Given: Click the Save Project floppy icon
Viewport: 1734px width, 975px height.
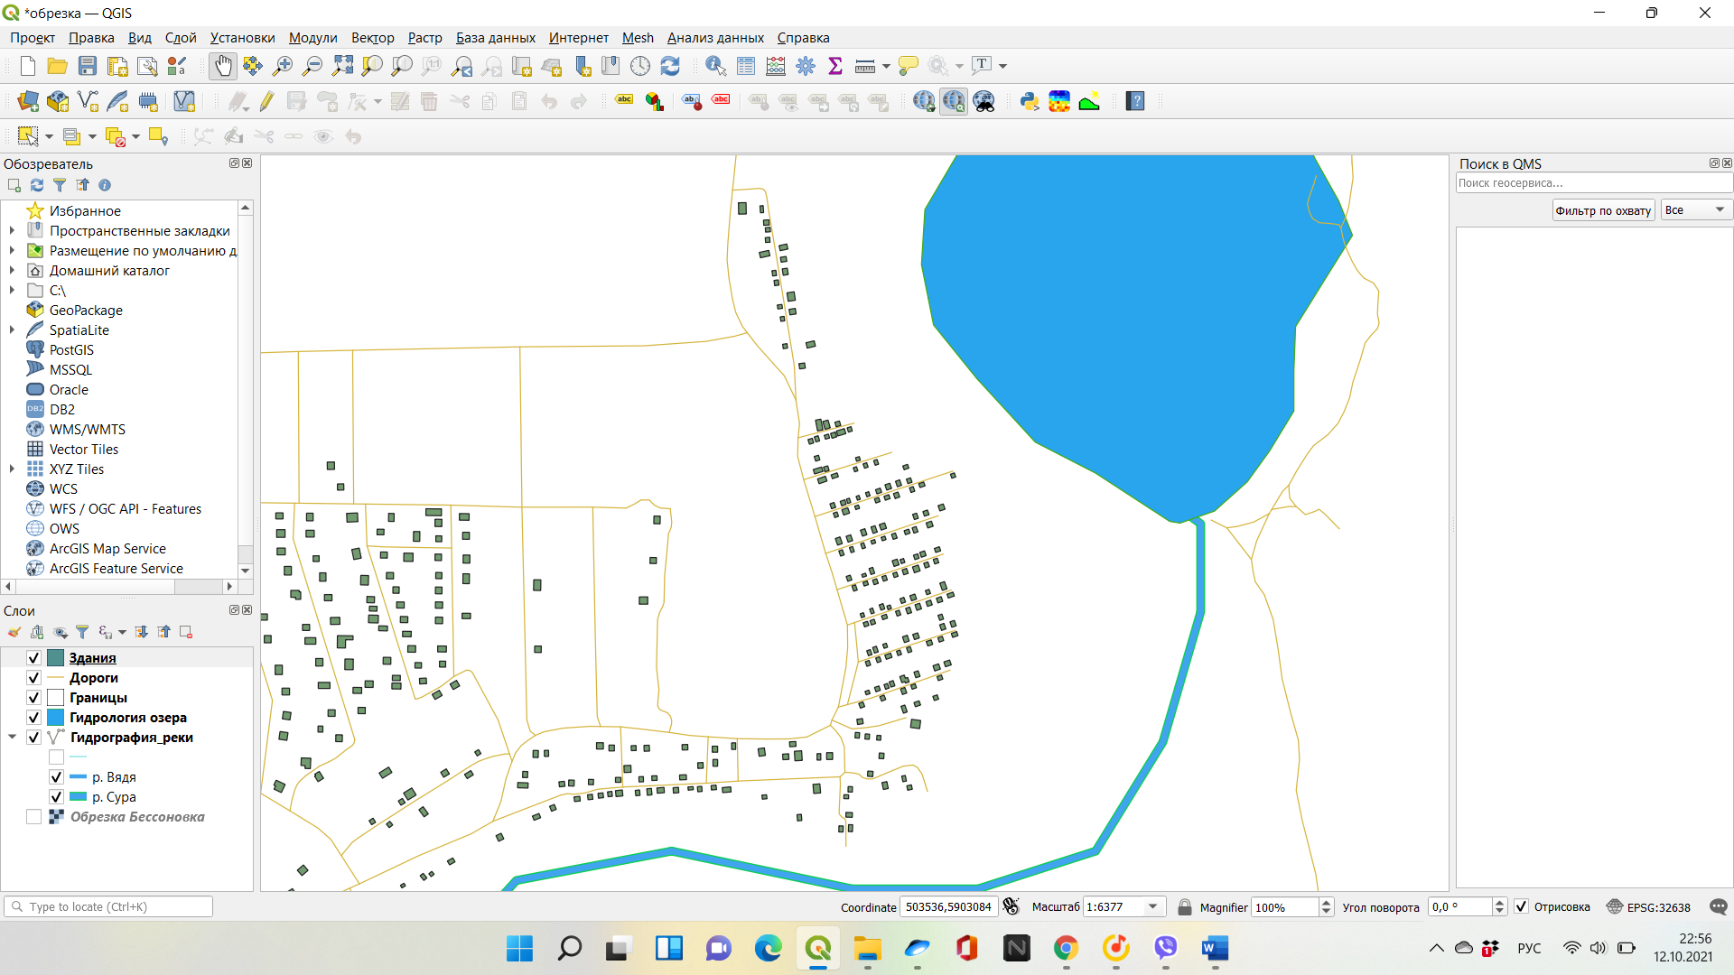Looking at the screenshot, I should [x=88, y=66].
